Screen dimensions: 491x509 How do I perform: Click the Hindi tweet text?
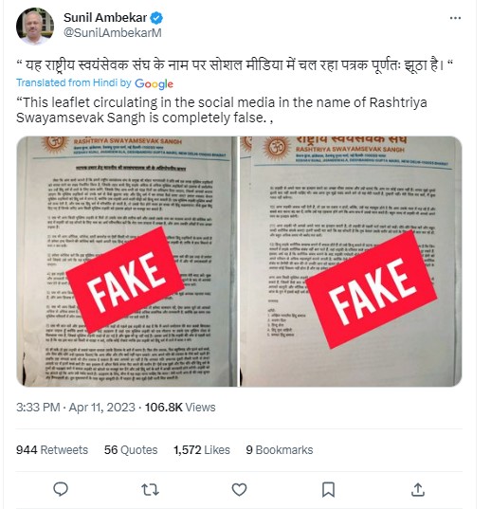235,64
